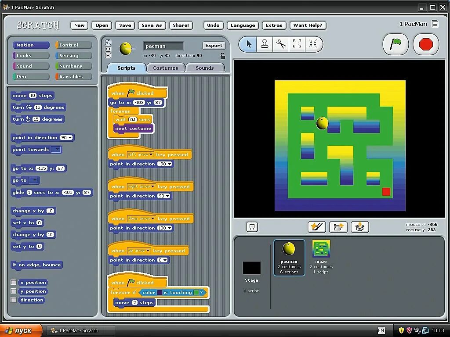
Task: Set rotation style to left-right flip
Action: (108, 49)
